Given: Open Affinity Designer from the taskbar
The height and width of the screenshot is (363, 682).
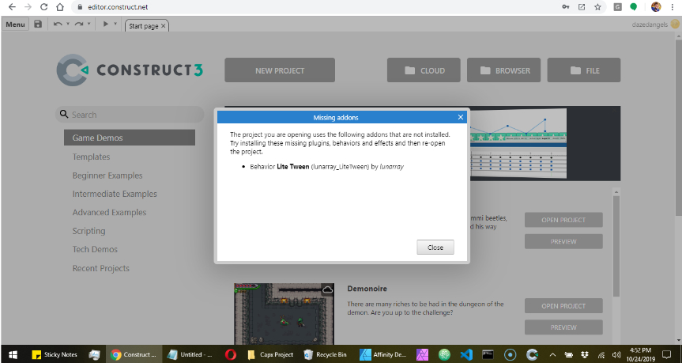Looking at the screenshot, I should 383,354.
